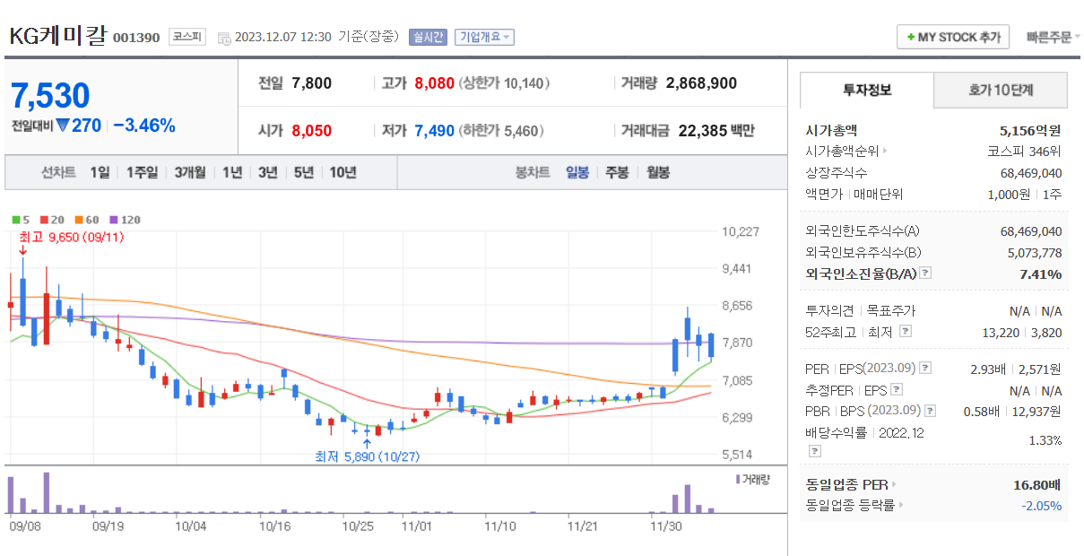Click arrow icon next to 동일업종 등락률
Screen dimensions: 1084x556
click(x=900, y=506)
